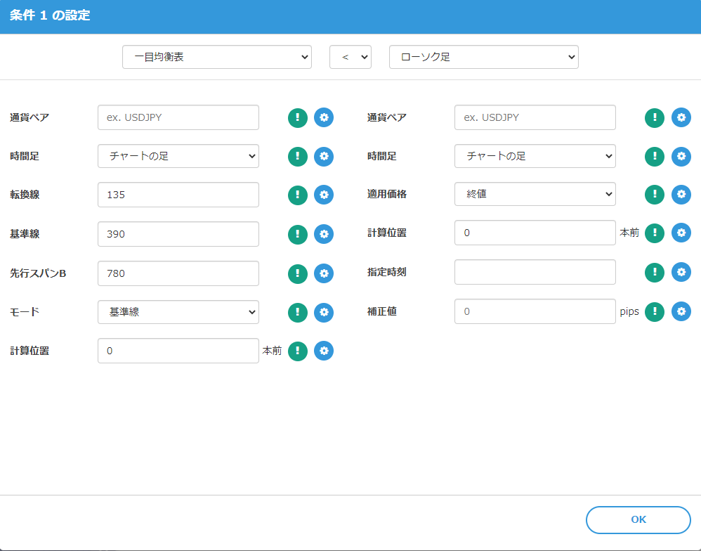Open gear settings for left 計算位置

pos(324,351)
